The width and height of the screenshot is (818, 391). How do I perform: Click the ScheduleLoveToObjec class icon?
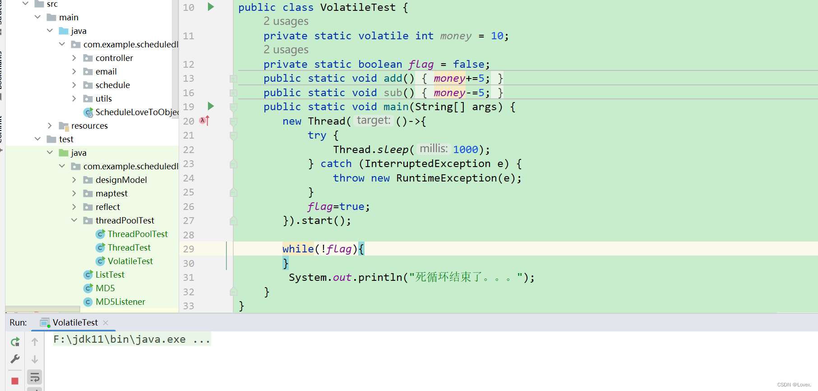click(88, 112)
